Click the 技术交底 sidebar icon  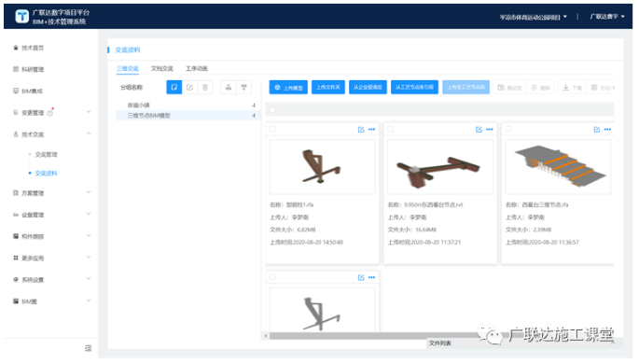(16, 134)
